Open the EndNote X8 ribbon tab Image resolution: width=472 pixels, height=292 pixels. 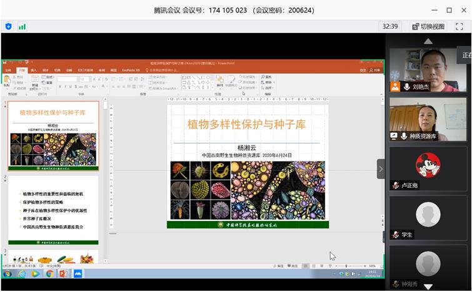[x=130, y=71]
